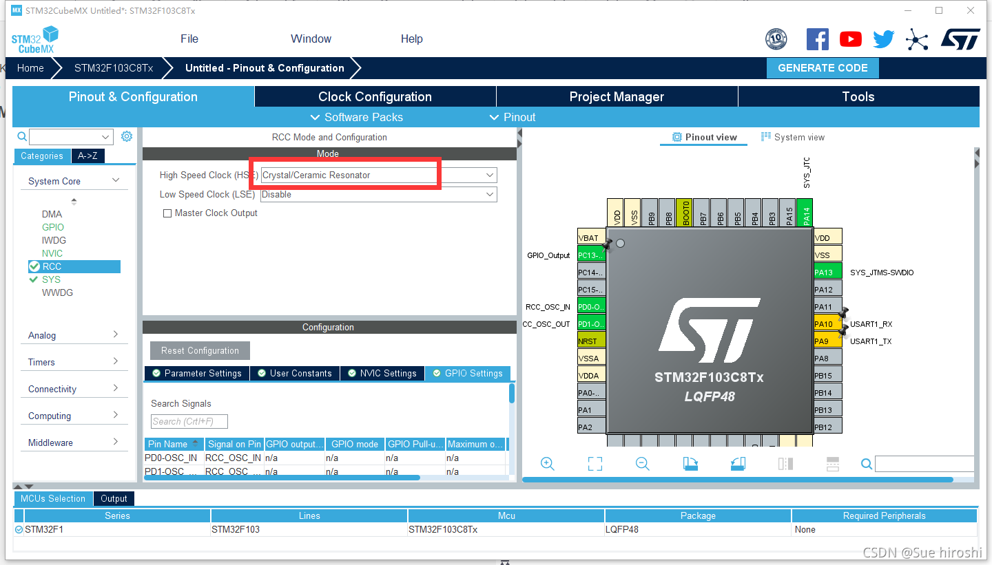Image resolution: width=992 pixels, height=565 pixels.
Task: Switch to A->Z tab
Action: (x=87, y=156)
